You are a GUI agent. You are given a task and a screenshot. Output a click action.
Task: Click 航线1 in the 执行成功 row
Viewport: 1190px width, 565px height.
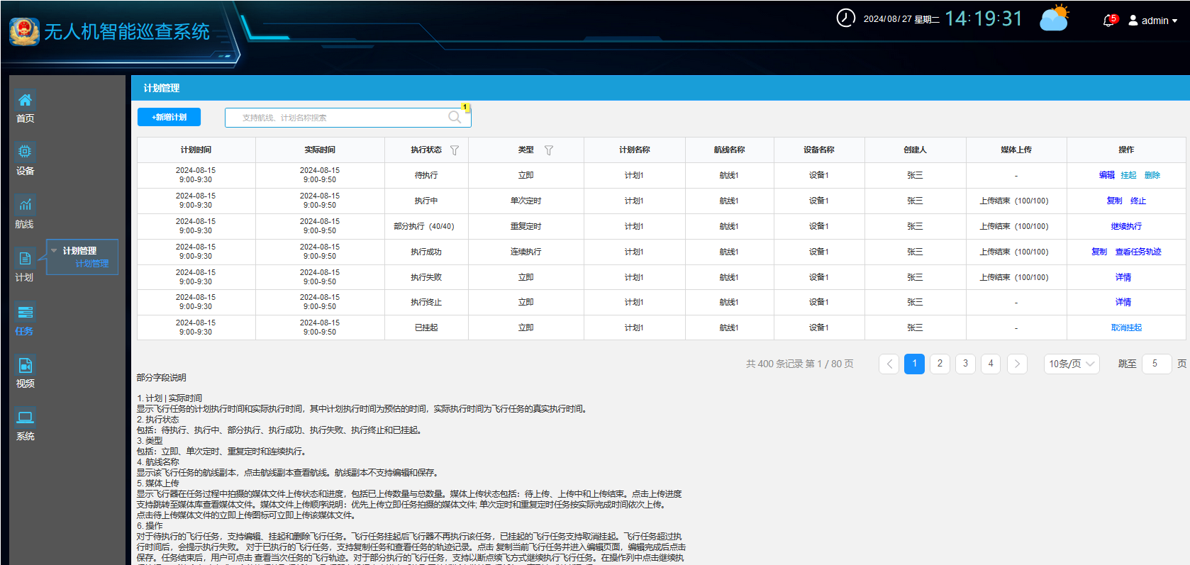(x=729, y=252)
